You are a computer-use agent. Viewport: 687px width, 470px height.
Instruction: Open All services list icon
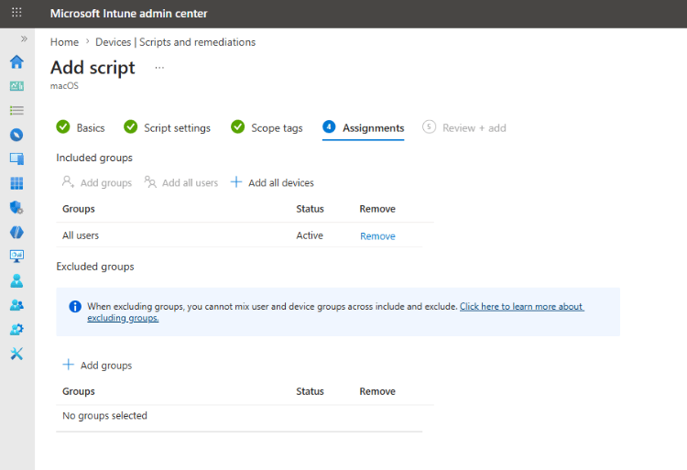pos(16,110)
